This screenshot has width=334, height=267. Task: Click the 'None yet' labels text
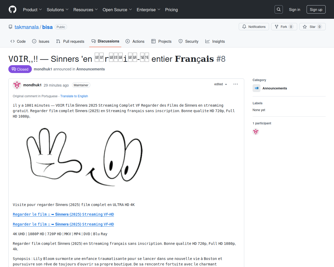(x=259, y=110)
